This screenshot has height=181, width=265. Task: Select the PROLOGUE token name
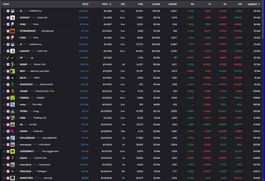tap(25, 171)
